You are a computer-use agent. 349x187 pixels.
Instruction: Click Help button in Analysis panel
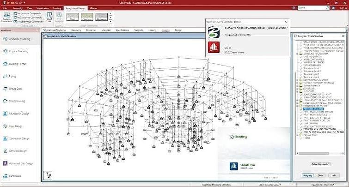coord(334,175)
